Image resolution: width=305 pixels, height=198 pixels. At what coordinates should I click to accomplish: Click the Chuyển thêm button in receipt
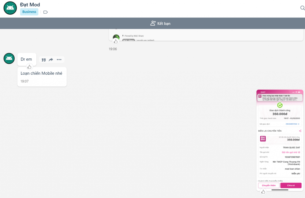coord(269,185)
